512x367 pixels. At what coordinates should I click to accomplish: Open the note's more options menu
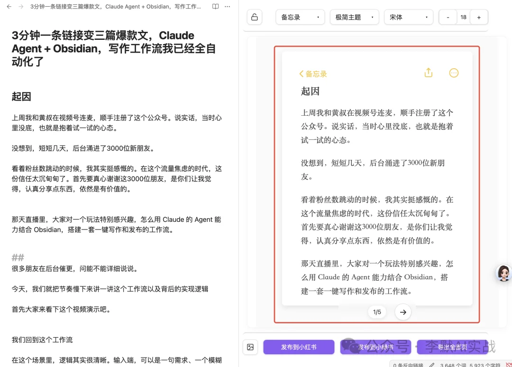pos(228,7)
